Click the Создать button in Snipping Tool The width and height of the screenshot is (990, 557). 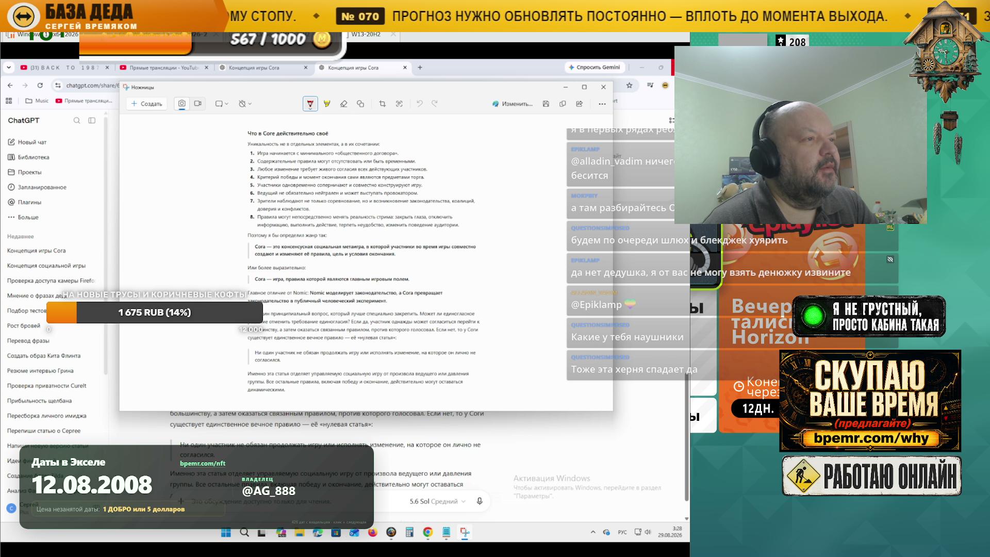coord(147,104)
